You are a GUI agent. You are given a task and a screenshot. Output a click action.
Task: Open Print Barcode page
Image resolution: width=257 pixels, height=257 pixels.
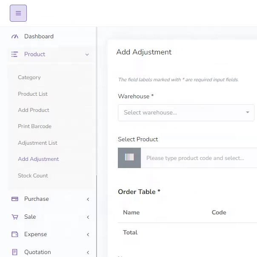[34, 126]
